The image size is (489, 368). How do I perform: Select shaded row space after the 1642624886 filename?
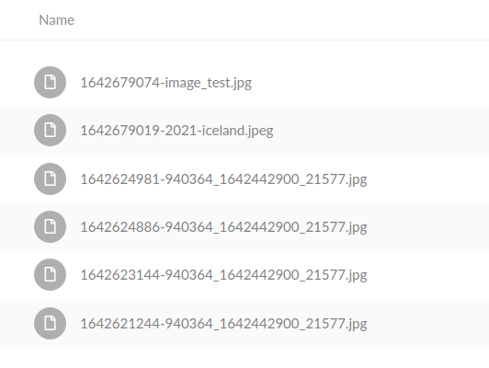(428, 227)
